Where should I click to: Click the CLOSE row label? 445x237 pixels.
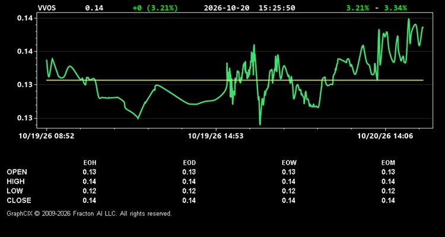tap(19, 200)
